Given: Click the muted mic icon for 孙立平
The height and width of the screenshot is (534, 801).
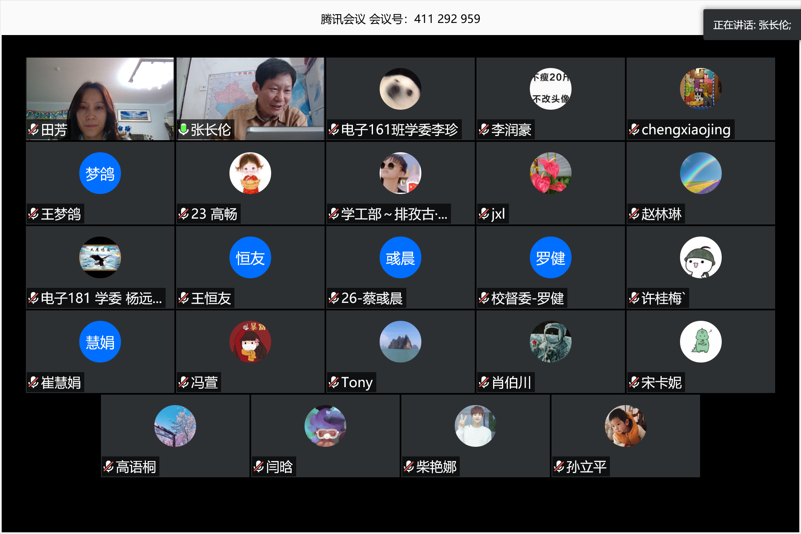Looking at the screenshot, I should [559, 466].
